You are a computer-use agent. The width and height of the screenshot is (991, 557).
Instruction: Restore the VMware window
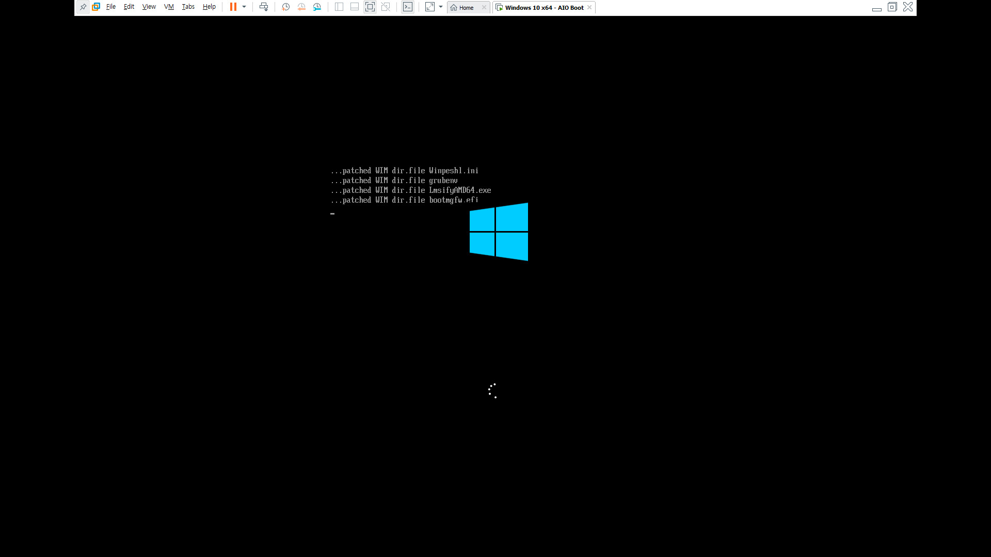pos(892,7)
